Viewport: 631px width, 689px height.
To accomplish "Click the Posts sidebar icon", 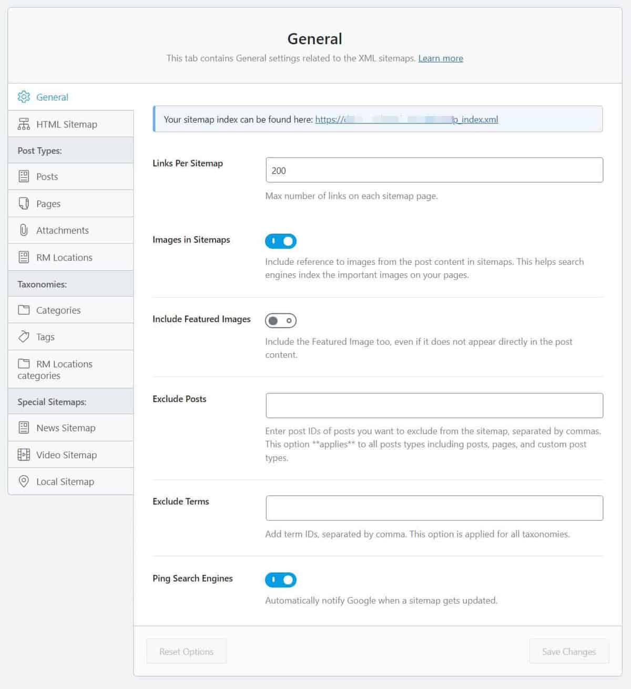I will pos(24,177).
